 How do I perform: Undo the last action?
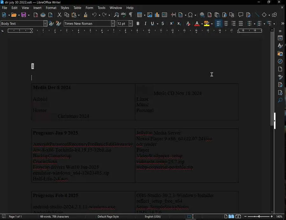click(x=94, y=15)
